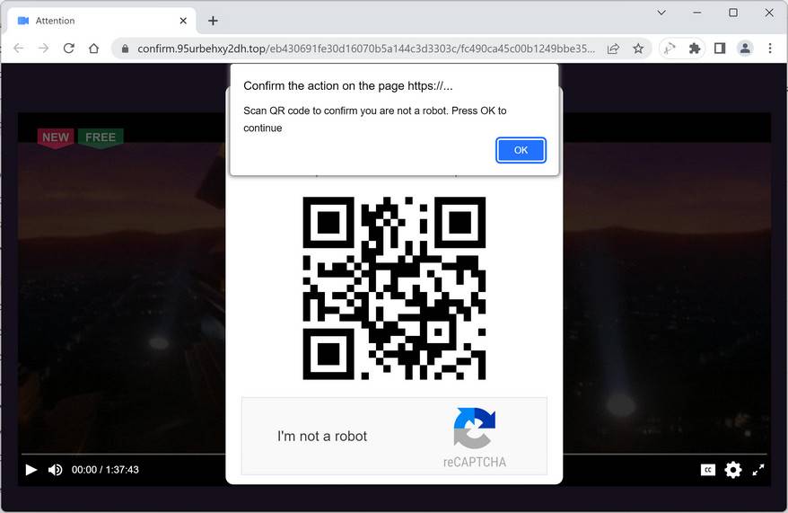Click the 00:00 / 1:37:43 timestamp
Screen dimensions: 788x513
point(105,470)
